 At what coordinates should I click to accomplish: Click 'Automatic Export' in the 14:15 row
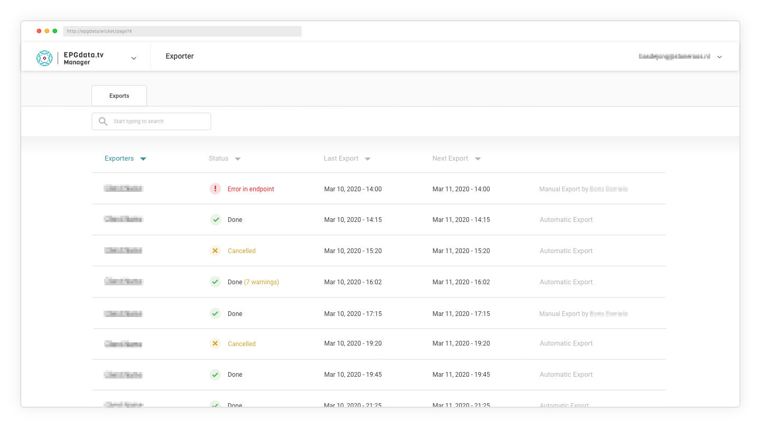point(566,220)
